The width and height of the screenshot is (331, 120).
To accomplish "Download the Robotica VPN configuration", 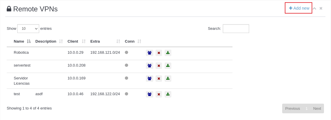I will click(x=168, y=53).
